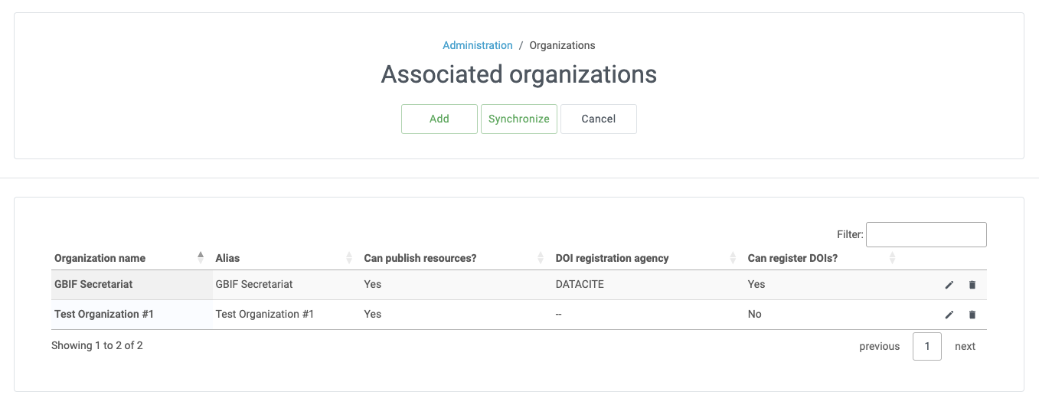The image size is (1039, 405).
Task: Edit Test Organization #1 pencil icon
Action: [949, 315]
